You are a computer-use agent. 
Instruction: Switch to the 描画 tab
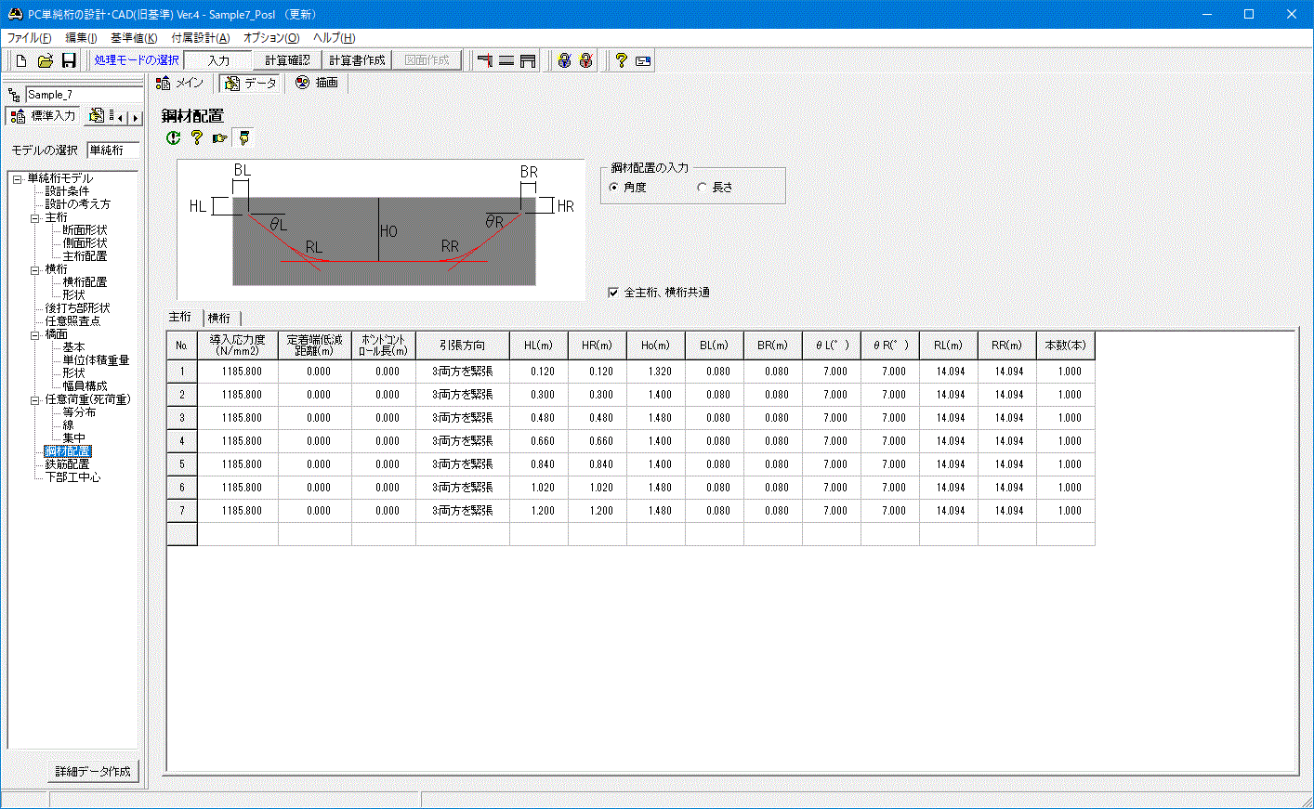[x=317, y=83]
